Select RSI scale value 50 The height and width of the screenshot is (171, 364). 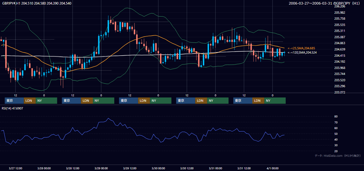point(336,134)
